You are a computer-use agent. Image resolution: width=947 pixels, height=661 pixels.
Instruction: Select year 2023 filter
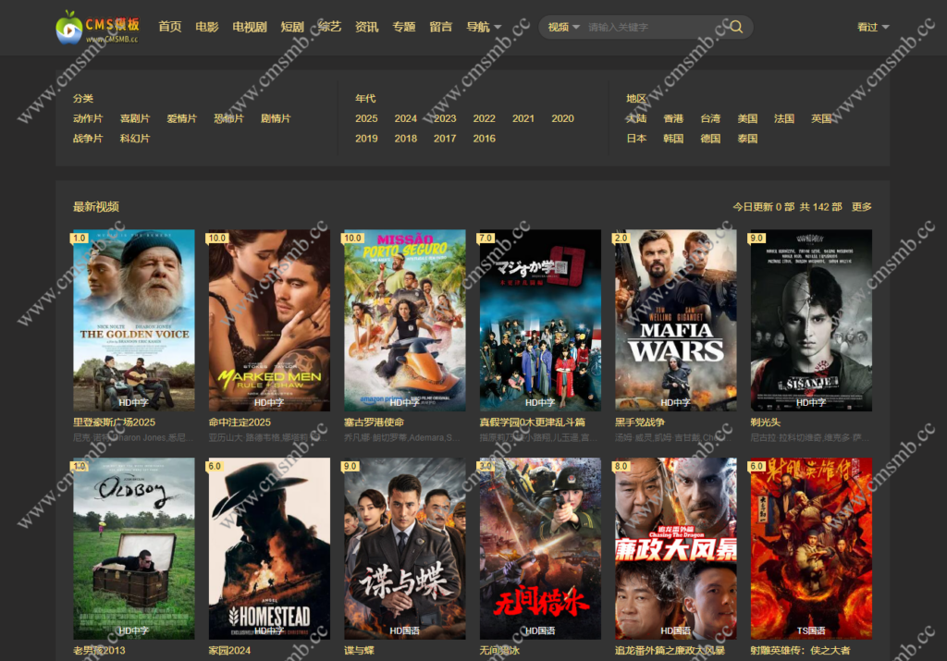(445, 118)
